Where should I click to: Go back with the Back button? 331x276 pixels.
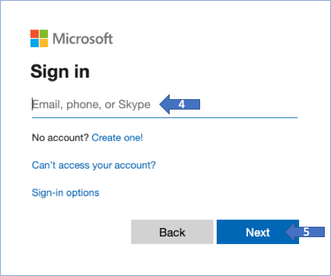click(172, 232)
